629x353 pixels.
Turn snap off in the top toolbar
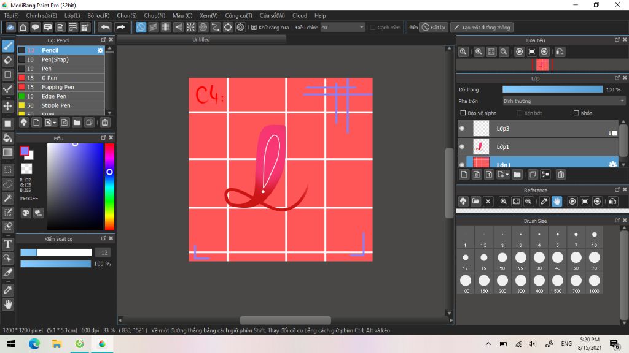(141, 27)
